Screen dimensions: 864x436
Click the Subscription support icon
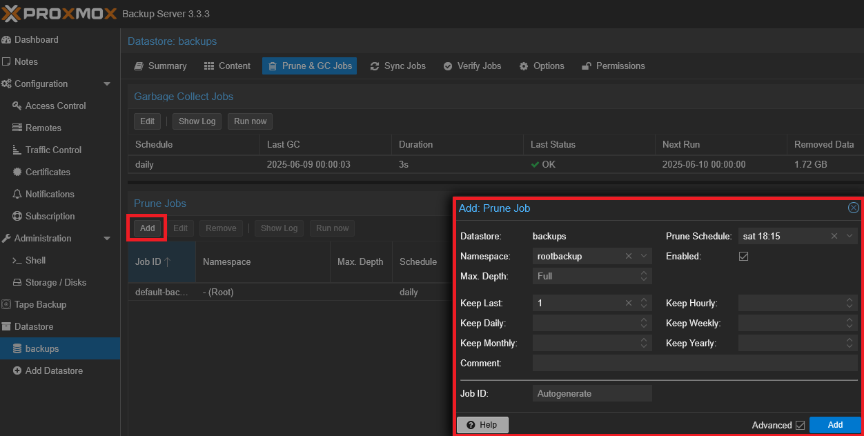17,217
